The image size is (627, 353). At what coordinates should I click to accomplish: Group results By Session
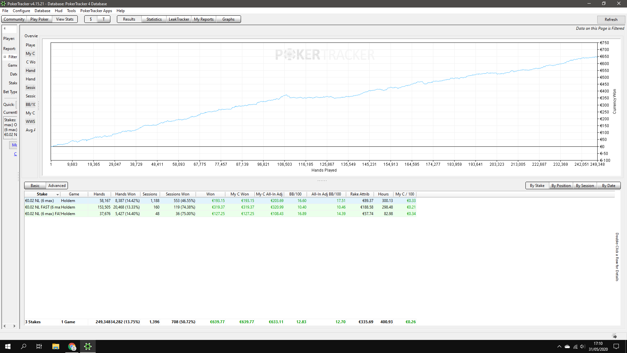tap(585, 186)
